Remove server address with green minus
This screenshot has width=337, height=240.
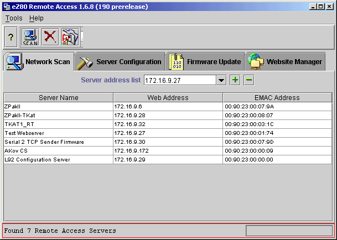[249, 80]
